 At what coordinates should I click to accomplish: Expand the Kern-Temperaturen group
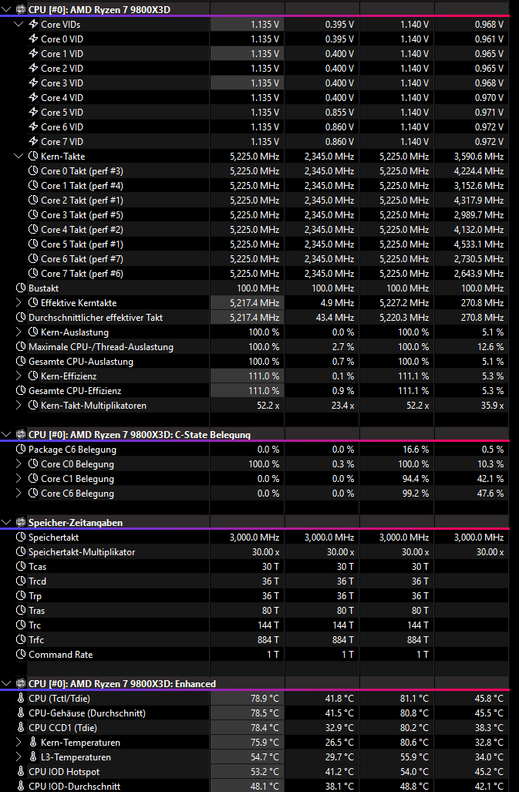[19, 742]
